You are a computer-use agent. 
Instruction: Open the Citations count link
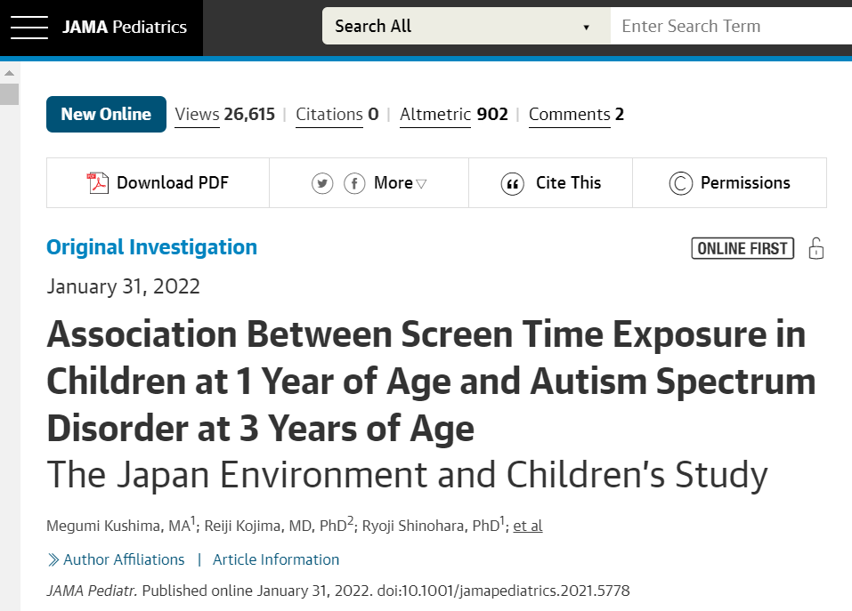coord(337,114)
